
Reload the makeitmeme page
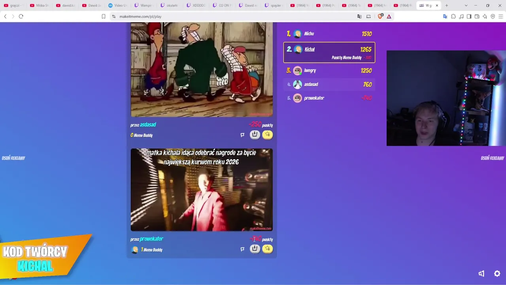pos(21,16)
